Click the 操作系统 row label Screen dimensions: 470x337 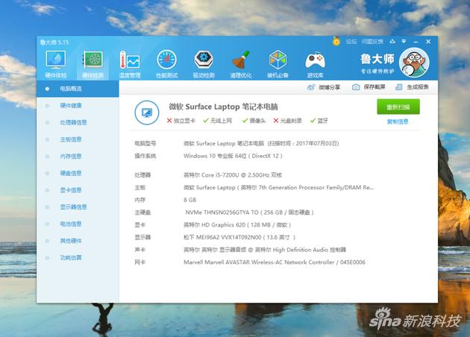tap(145, 156)
